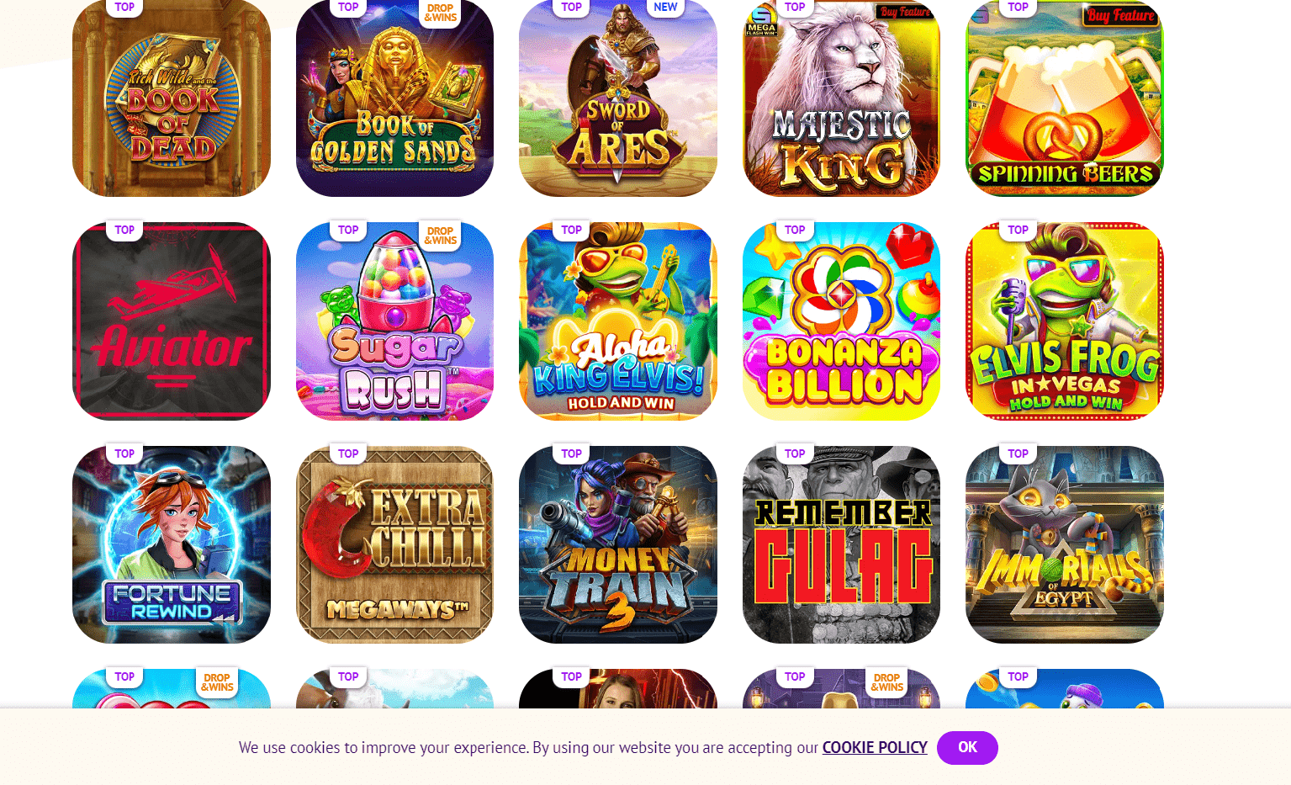This screenshot has width=1291, height=785.
Task: Open Bonanza Billion slot
Action: coord(841,321)
